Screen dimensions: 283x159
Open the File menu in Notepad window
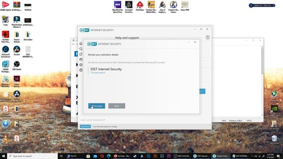tap(73, 44)
